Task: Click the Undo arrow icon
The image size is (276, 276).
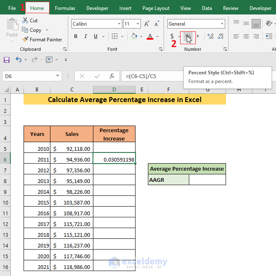Action: (18, 60)
